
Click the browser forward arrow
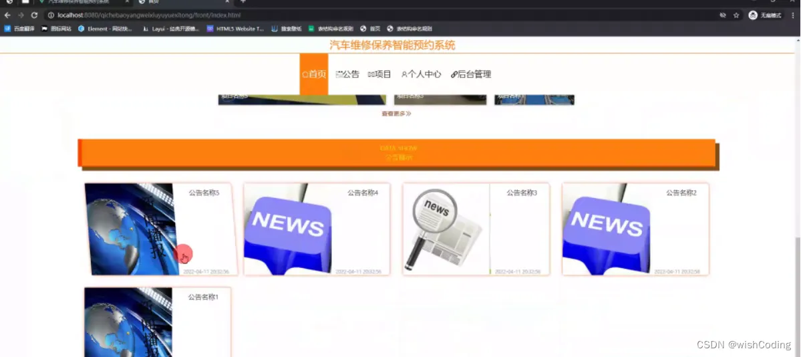tap(21, 15)
